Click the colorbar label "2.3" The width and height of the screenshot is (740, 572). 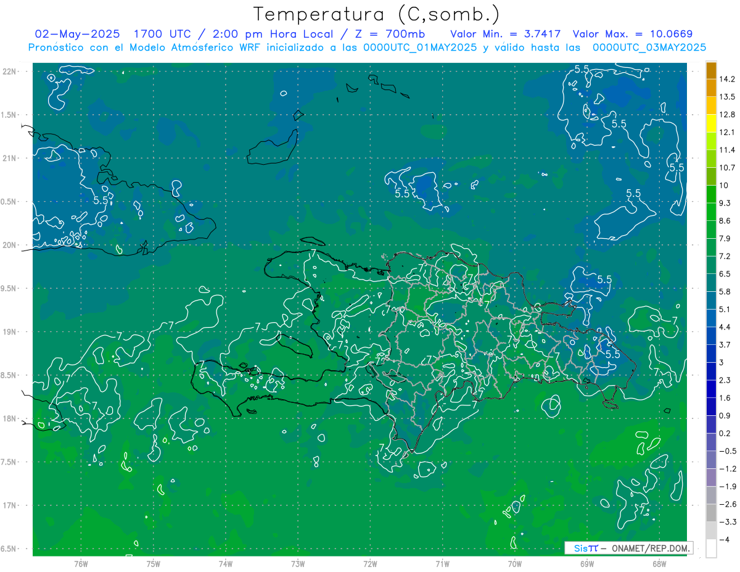(725, 380)
